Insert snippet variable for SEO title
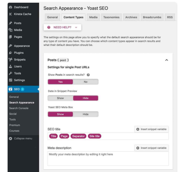The width and height of the screenshot is (182, 172). click(x=151, y=129)
